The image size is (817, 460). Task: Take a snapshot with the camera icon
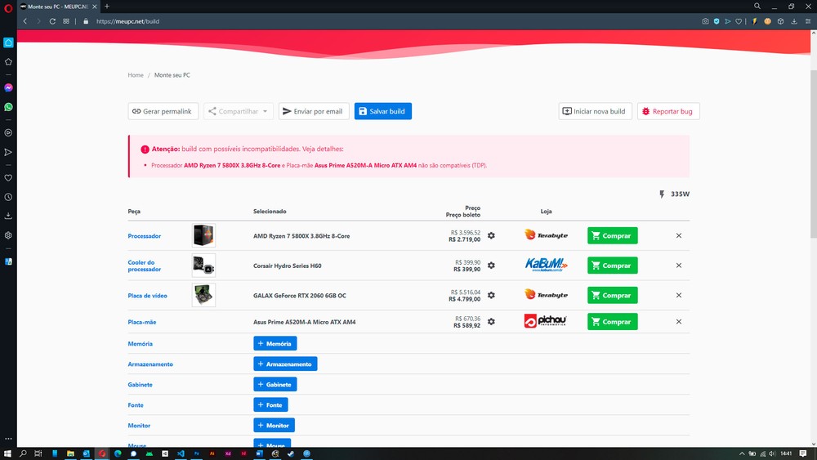705,21
